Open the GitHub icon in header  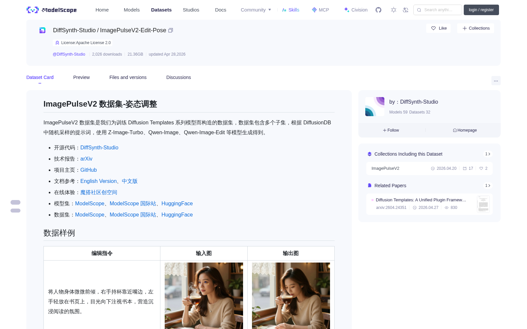(x=378, y=10)
